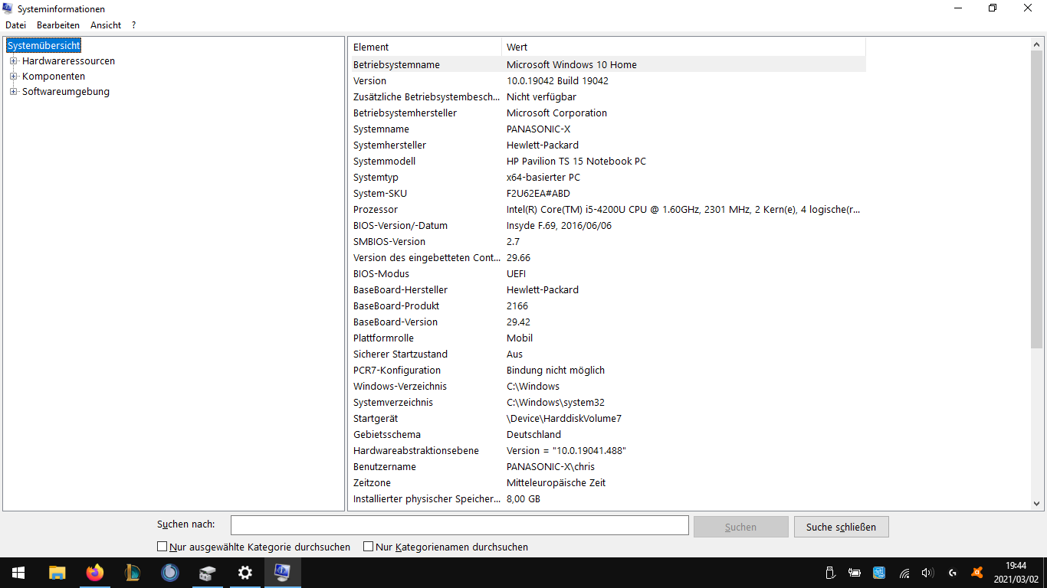Click the value Mitteleuropäische Zeit
Screen dimensions: 1047x588
tap(556, 483)
